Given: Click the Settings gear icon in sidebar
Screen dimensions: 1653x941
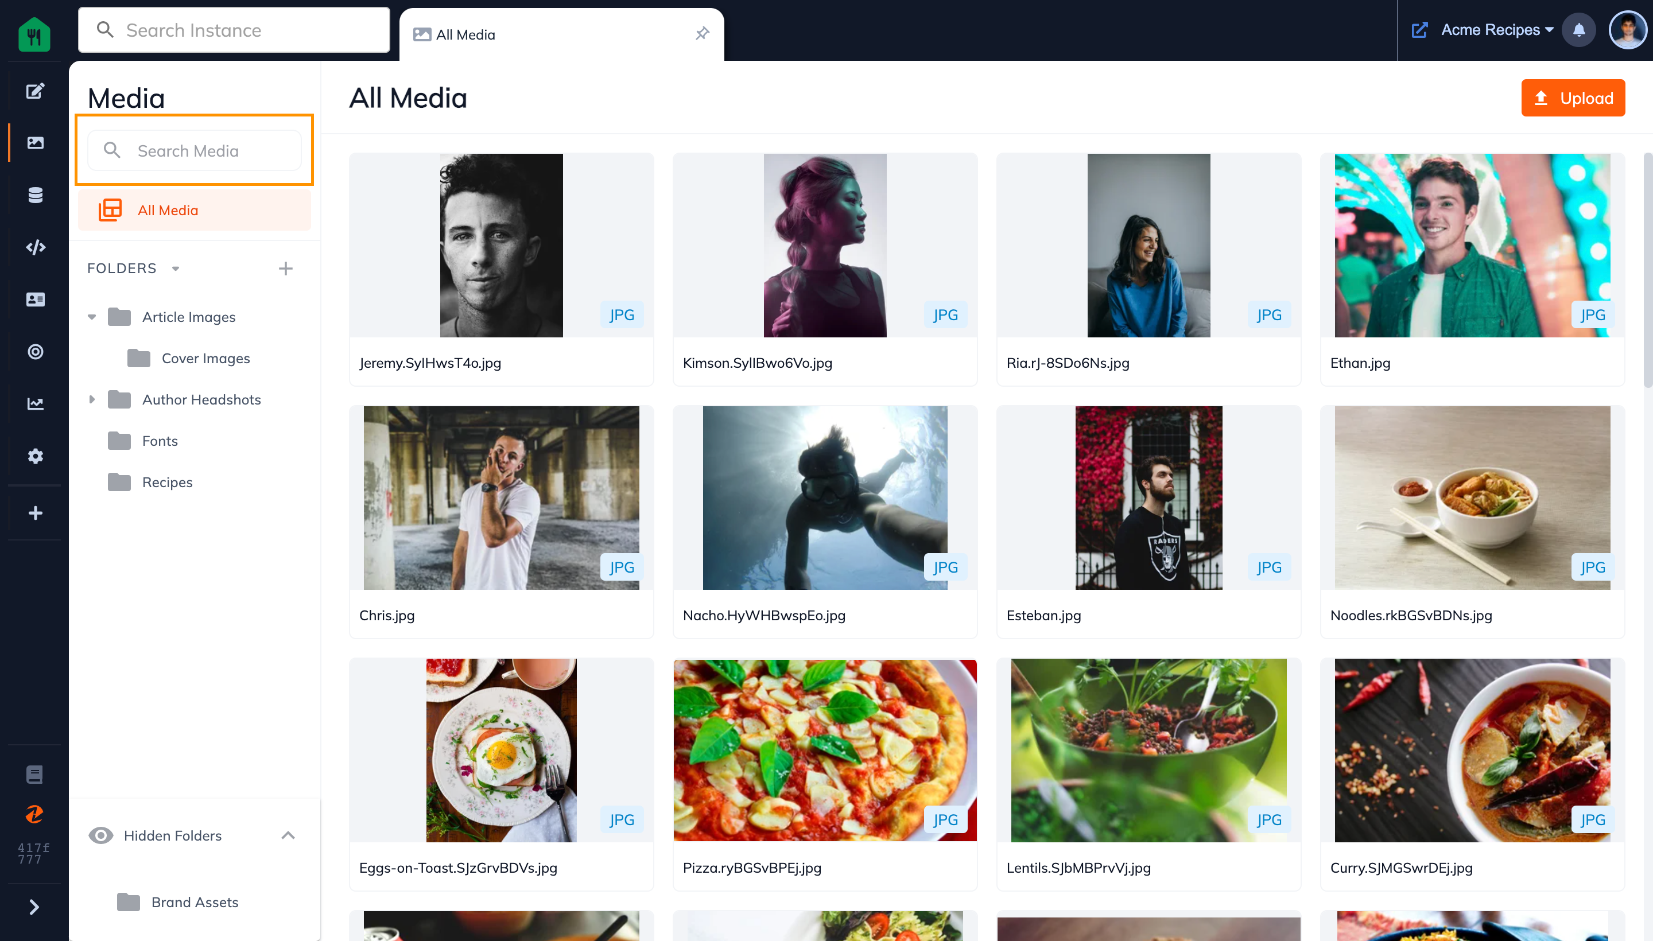Looking at the screenshot, I should [34, 456].
